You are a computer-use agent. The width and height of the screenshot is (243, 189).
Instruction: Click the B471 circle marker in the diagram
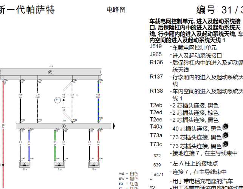(x=57, y=100)
